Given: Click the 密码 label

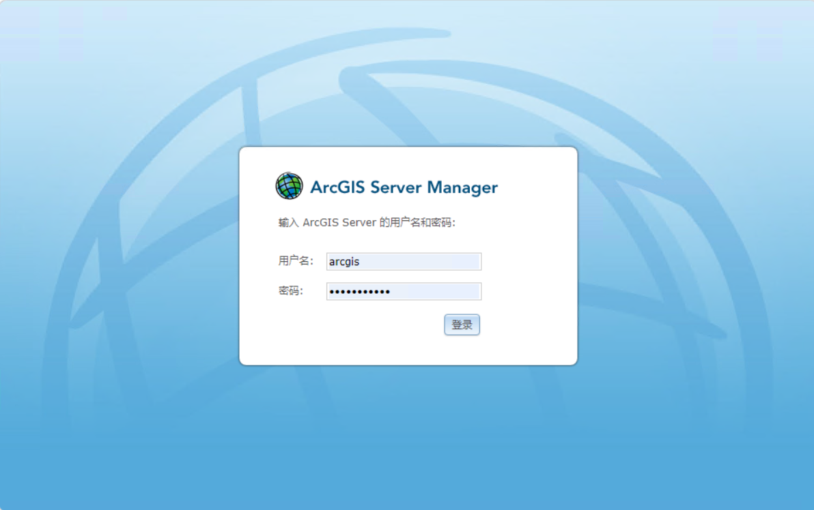Looking at the screenshot, I should pos(291,290).
